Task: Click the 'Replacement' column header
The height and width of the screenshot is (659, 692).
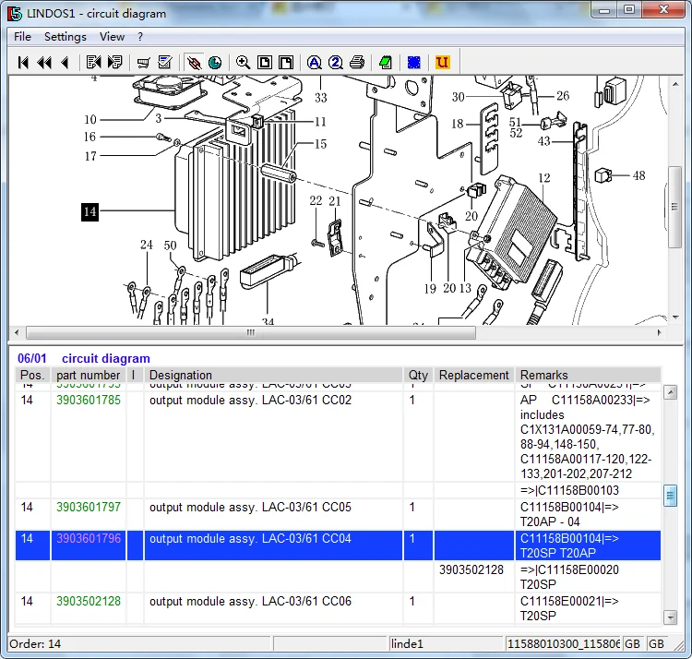Action: (x=474, y=375)
